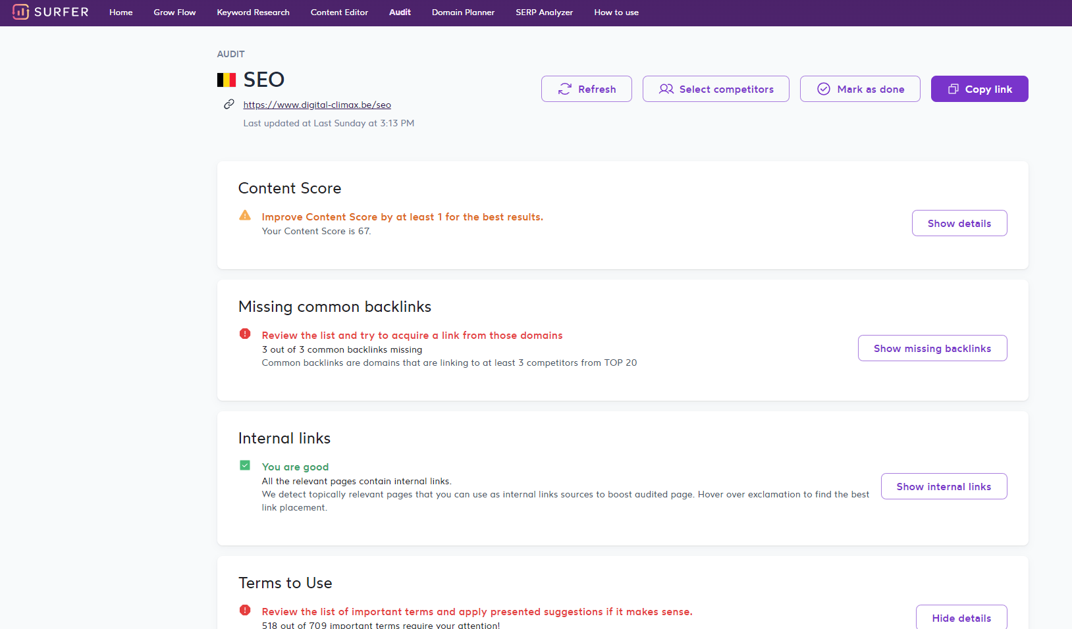
Task: Refresh the audit
Action: tap(587, 89)
